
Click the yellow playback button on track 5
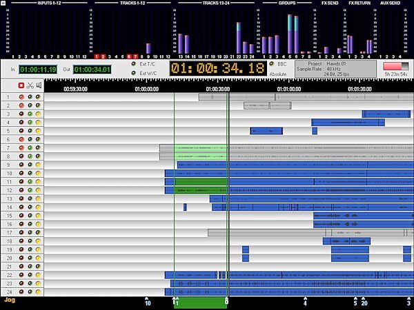[38, 131]
